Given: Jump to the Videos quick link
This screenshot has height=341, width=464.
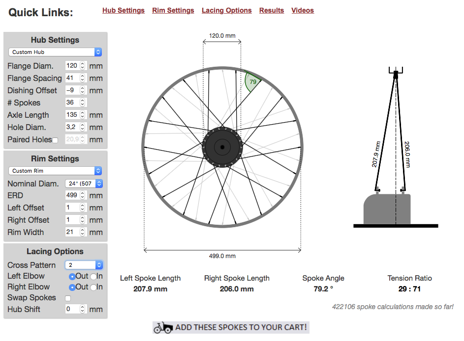Looking at the screenshot, I should tap(303, 10).
